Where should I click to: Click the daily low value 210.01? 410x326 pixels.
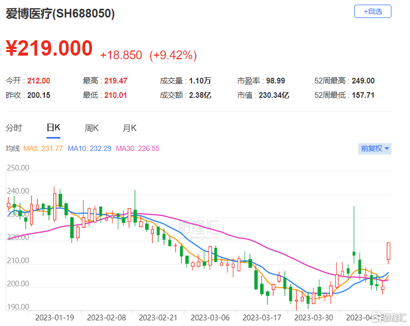coord(116,95)
